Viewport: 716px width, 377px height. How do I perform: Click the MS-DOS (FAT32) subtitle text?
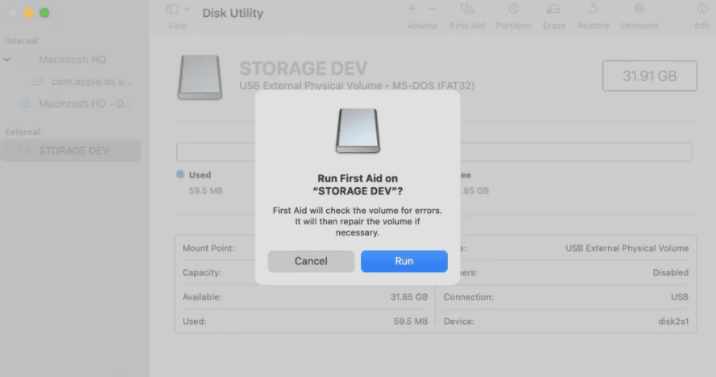click(433, 86)
